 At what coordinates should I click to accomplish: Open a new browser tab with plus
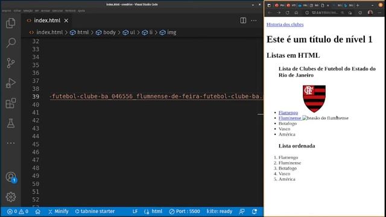point(358,5)
